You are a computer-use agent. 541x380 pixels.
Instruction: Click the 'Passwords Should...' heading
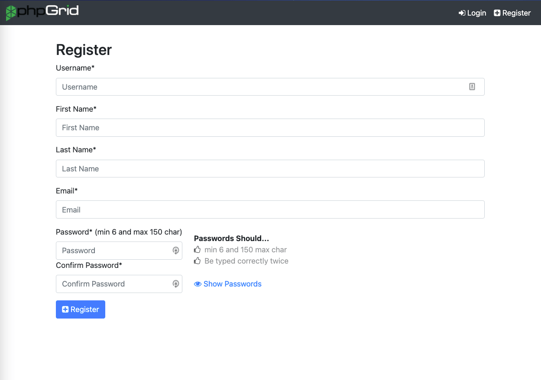[232, 238]
